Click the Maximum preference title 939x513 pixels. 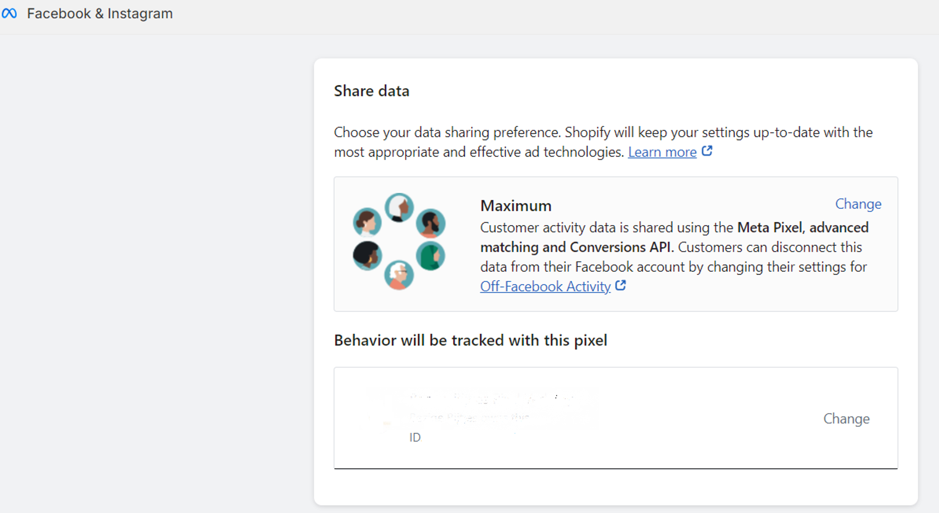pos(516,206)
